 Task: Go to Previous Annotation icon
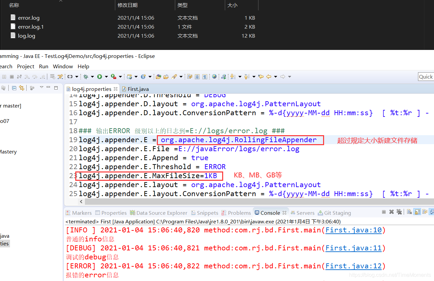pos(246,77)
